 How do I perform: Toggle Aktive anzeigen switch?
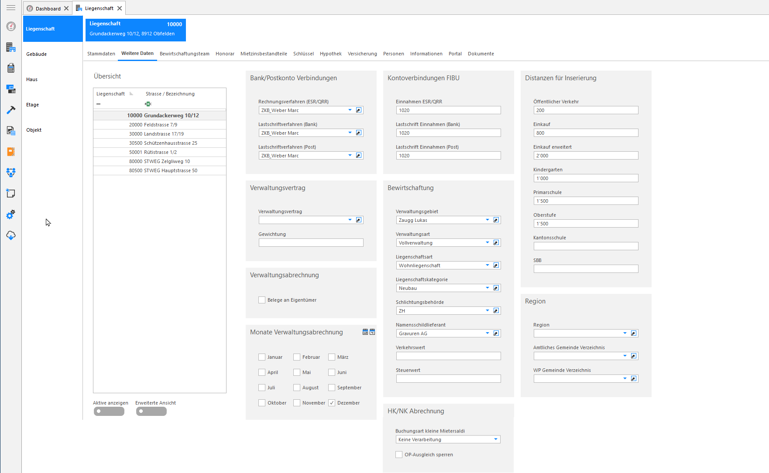pyautogui.click(x=109, y=411)
